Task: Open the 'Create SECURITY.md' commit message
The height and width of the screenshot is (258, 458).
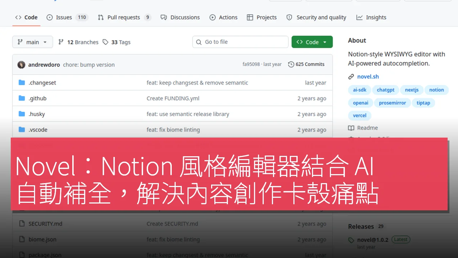Action: click(x=172, y=224)
